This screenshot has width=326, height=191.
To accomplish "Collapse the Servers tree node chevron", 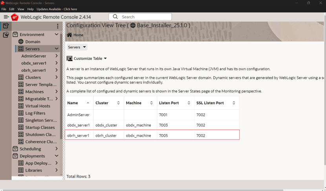I will tap(56, 49).
